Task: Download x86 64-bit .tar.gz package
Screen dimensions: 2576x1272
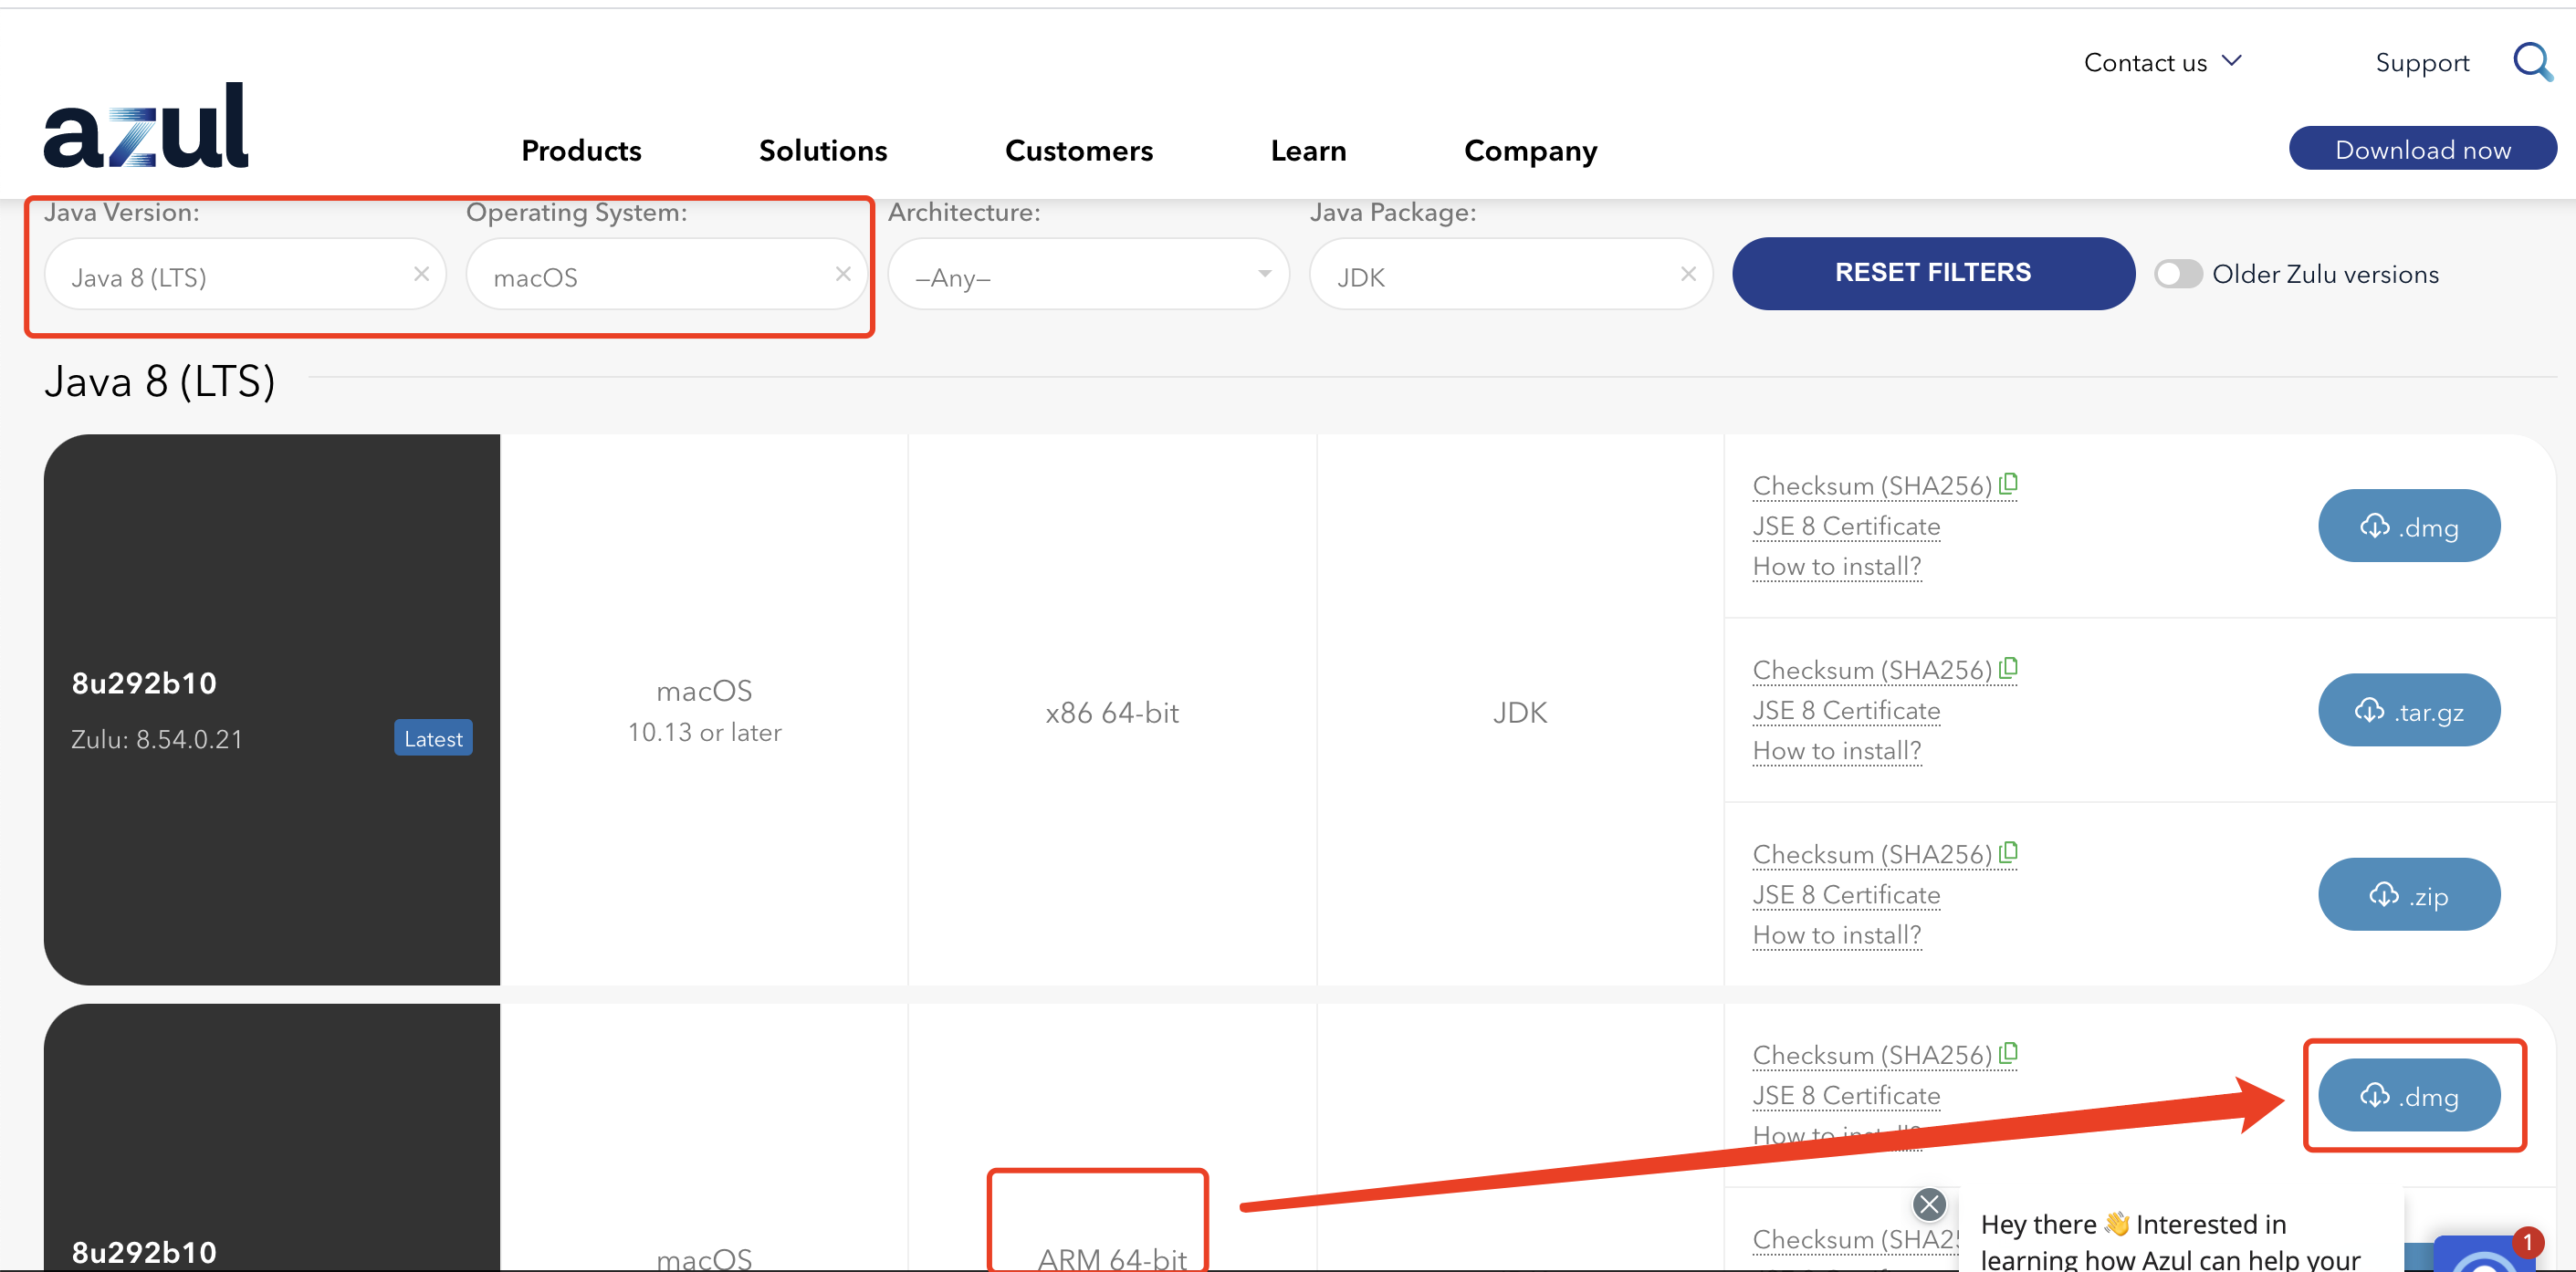Action: click(2408, 710)
